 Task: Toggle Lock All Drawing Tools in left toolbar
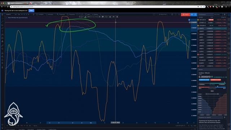pos(3,60)
